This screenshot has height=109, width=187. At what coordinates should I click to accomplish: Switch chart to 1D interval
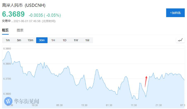coord(64,40)
